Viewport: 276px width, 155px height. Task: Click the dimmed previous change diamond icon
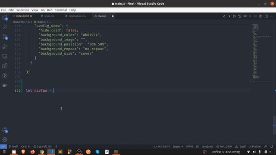pyautogui.click(x=250, y=16)
